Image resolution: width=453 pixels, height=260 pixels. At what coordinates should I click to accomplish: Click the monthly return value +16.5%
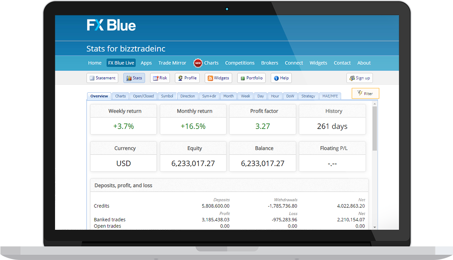click(x=193, y=126)
